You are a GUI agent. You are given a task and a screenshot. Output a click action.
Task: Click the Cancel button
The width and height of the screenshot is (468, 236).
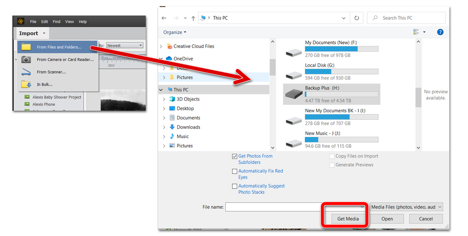[x=426, y=219]
